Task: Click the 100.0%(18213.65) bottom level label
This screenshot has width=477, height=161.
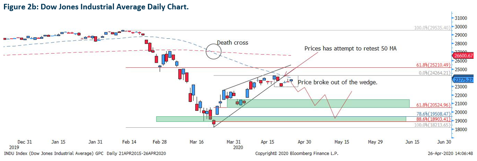Action: click(x=431, y=125)
